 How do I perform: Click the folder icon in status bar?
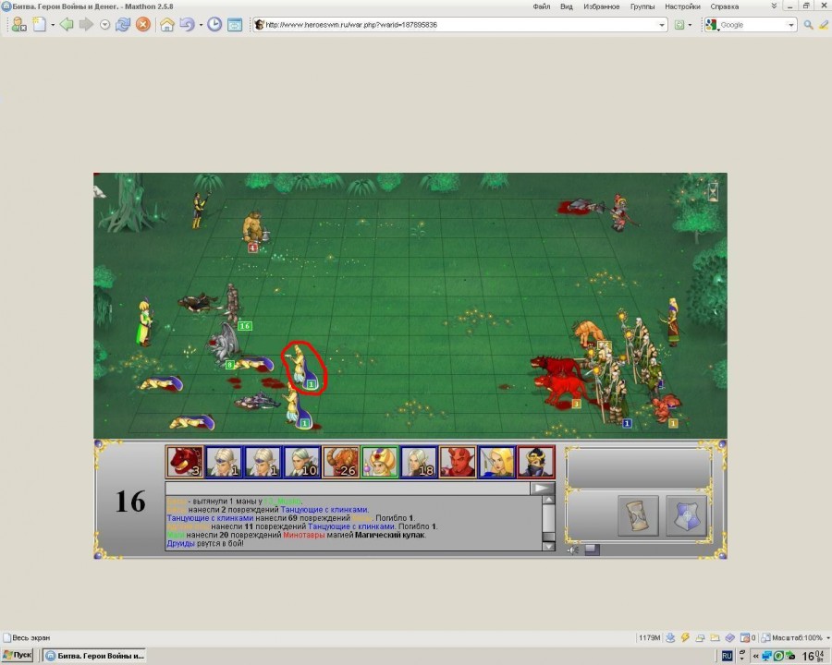click(x=715, y=637)
